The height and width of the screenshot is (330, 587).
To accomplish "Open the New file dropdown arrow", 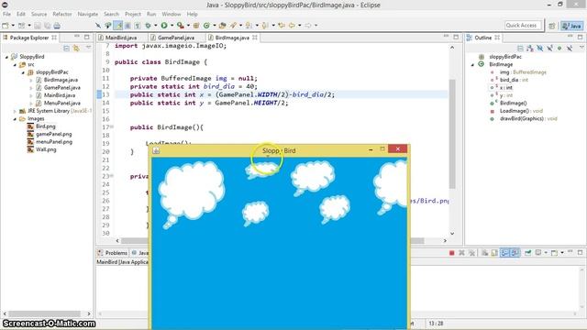I will [12, 26].
